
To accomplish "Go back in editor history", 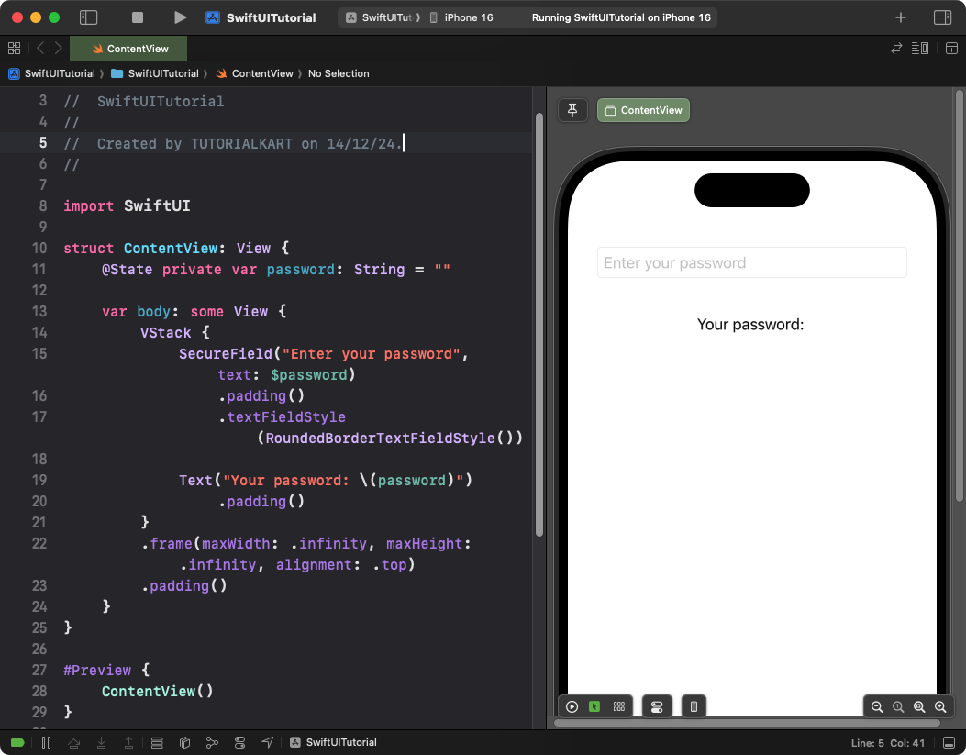I will pos(40,48).
